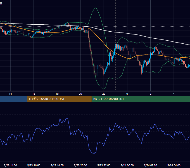This screenshot has height=168, width=190.
Task: Click the 5/23 22:00 time label
Action: 104,165
